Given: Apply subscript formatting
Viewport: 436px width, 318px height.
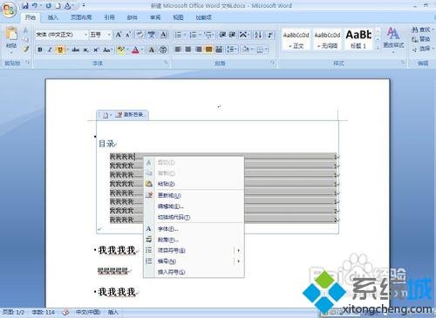Looking at the screenshot, I should (85, 50).
